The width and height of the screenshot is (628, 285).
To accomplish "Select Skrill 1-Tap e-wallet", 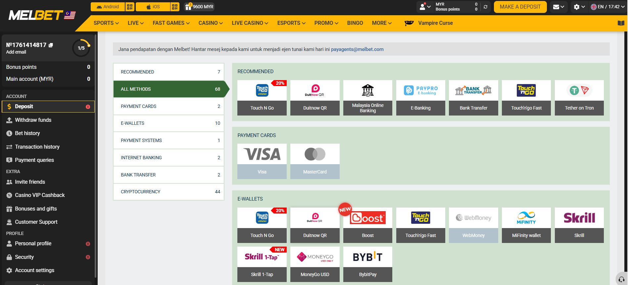I will point(262,264).
